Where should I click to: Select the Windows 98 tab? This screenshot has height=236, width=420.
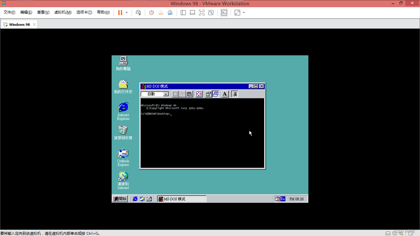[x=19, y=24]
